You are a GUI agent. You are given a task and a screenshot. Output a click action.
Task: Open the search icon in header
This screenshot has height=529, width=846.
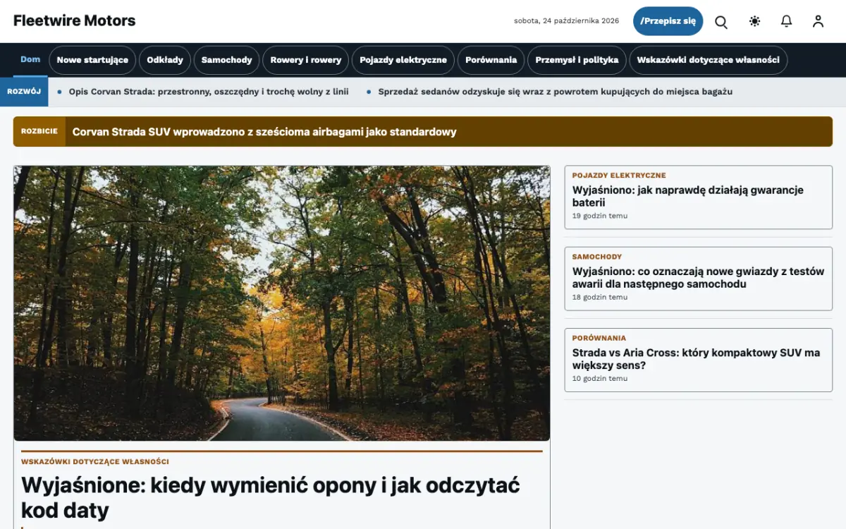click(x=721, y=21)
